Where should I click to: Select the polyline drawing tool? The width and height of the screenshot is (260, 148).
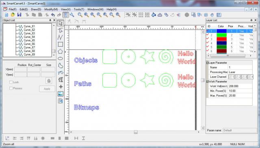click(x=61, y=37)
